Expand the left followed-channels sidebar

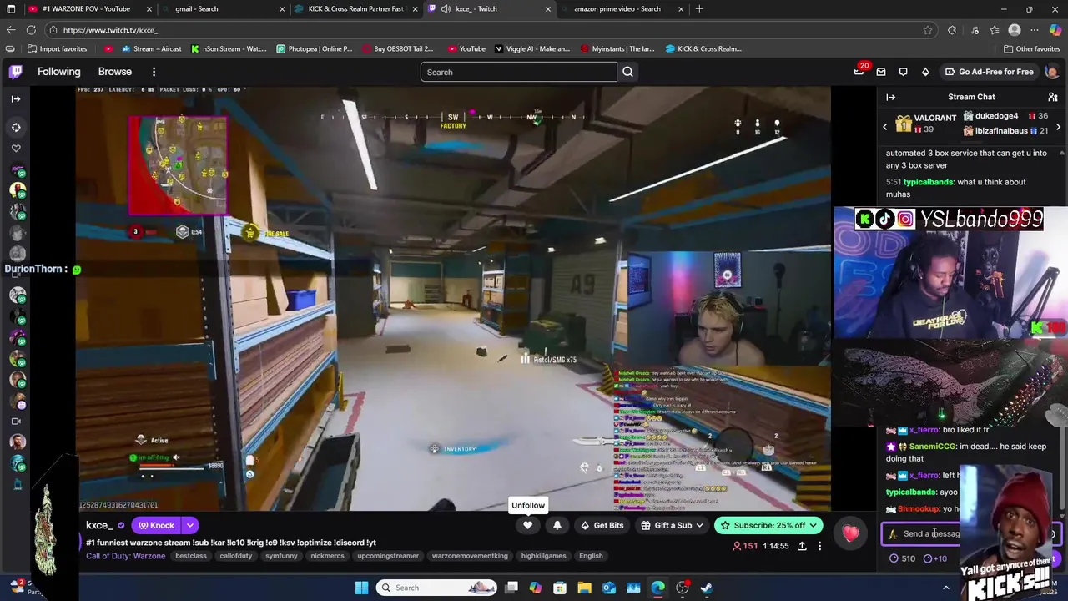[16, 98]
